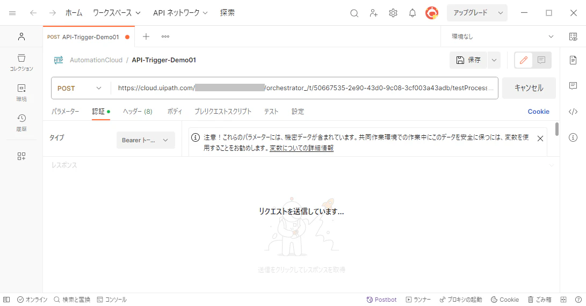Open ごみ箱 trash
Viewport: 586px width, 306px height.
539,300
